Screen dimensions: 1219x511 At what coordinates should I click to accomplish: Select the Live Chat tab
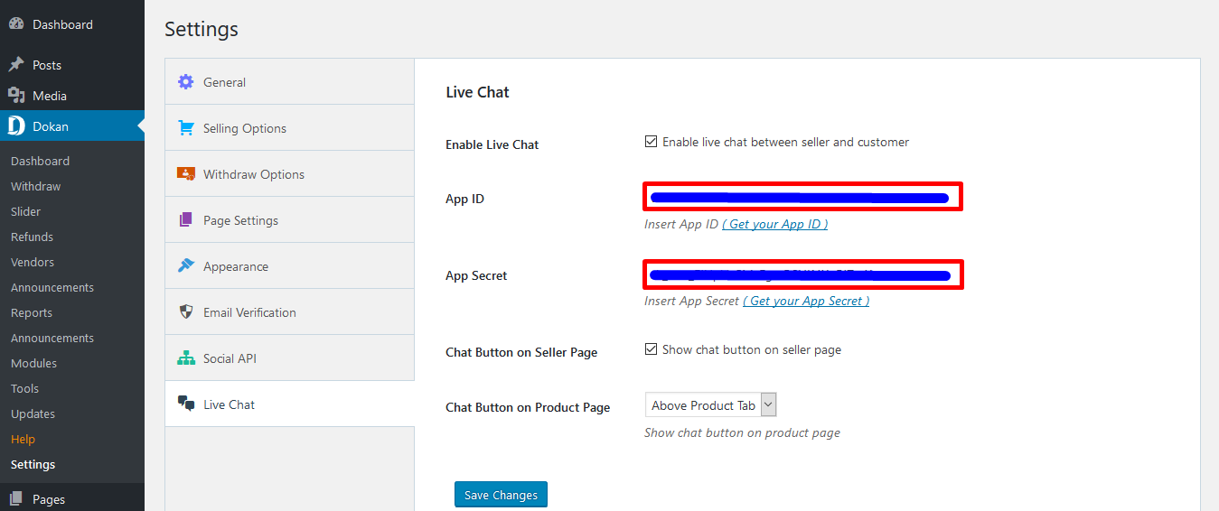(289, 404)
